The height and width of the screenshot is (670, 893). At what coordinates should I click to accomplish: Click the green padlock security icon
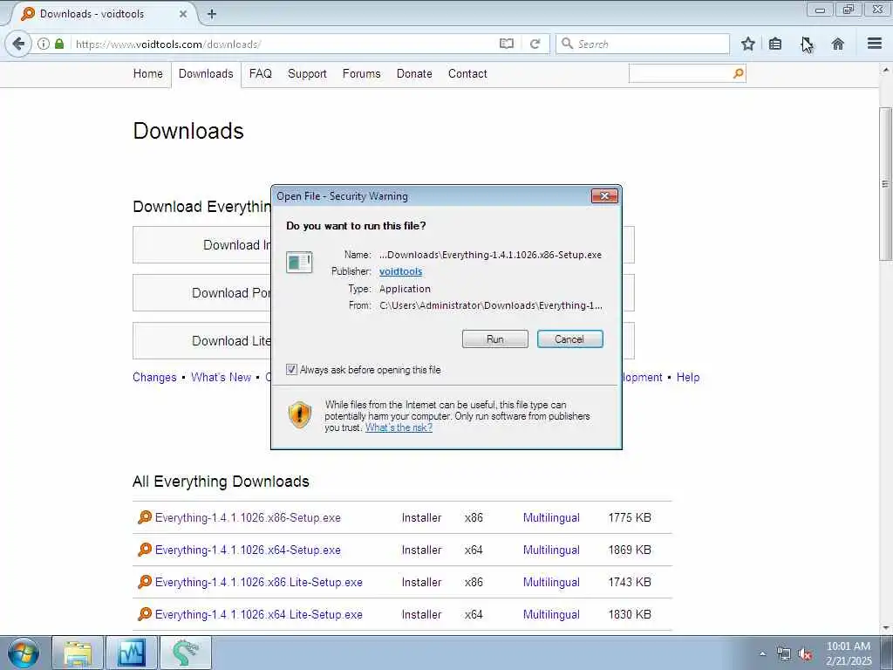[59, 44]
